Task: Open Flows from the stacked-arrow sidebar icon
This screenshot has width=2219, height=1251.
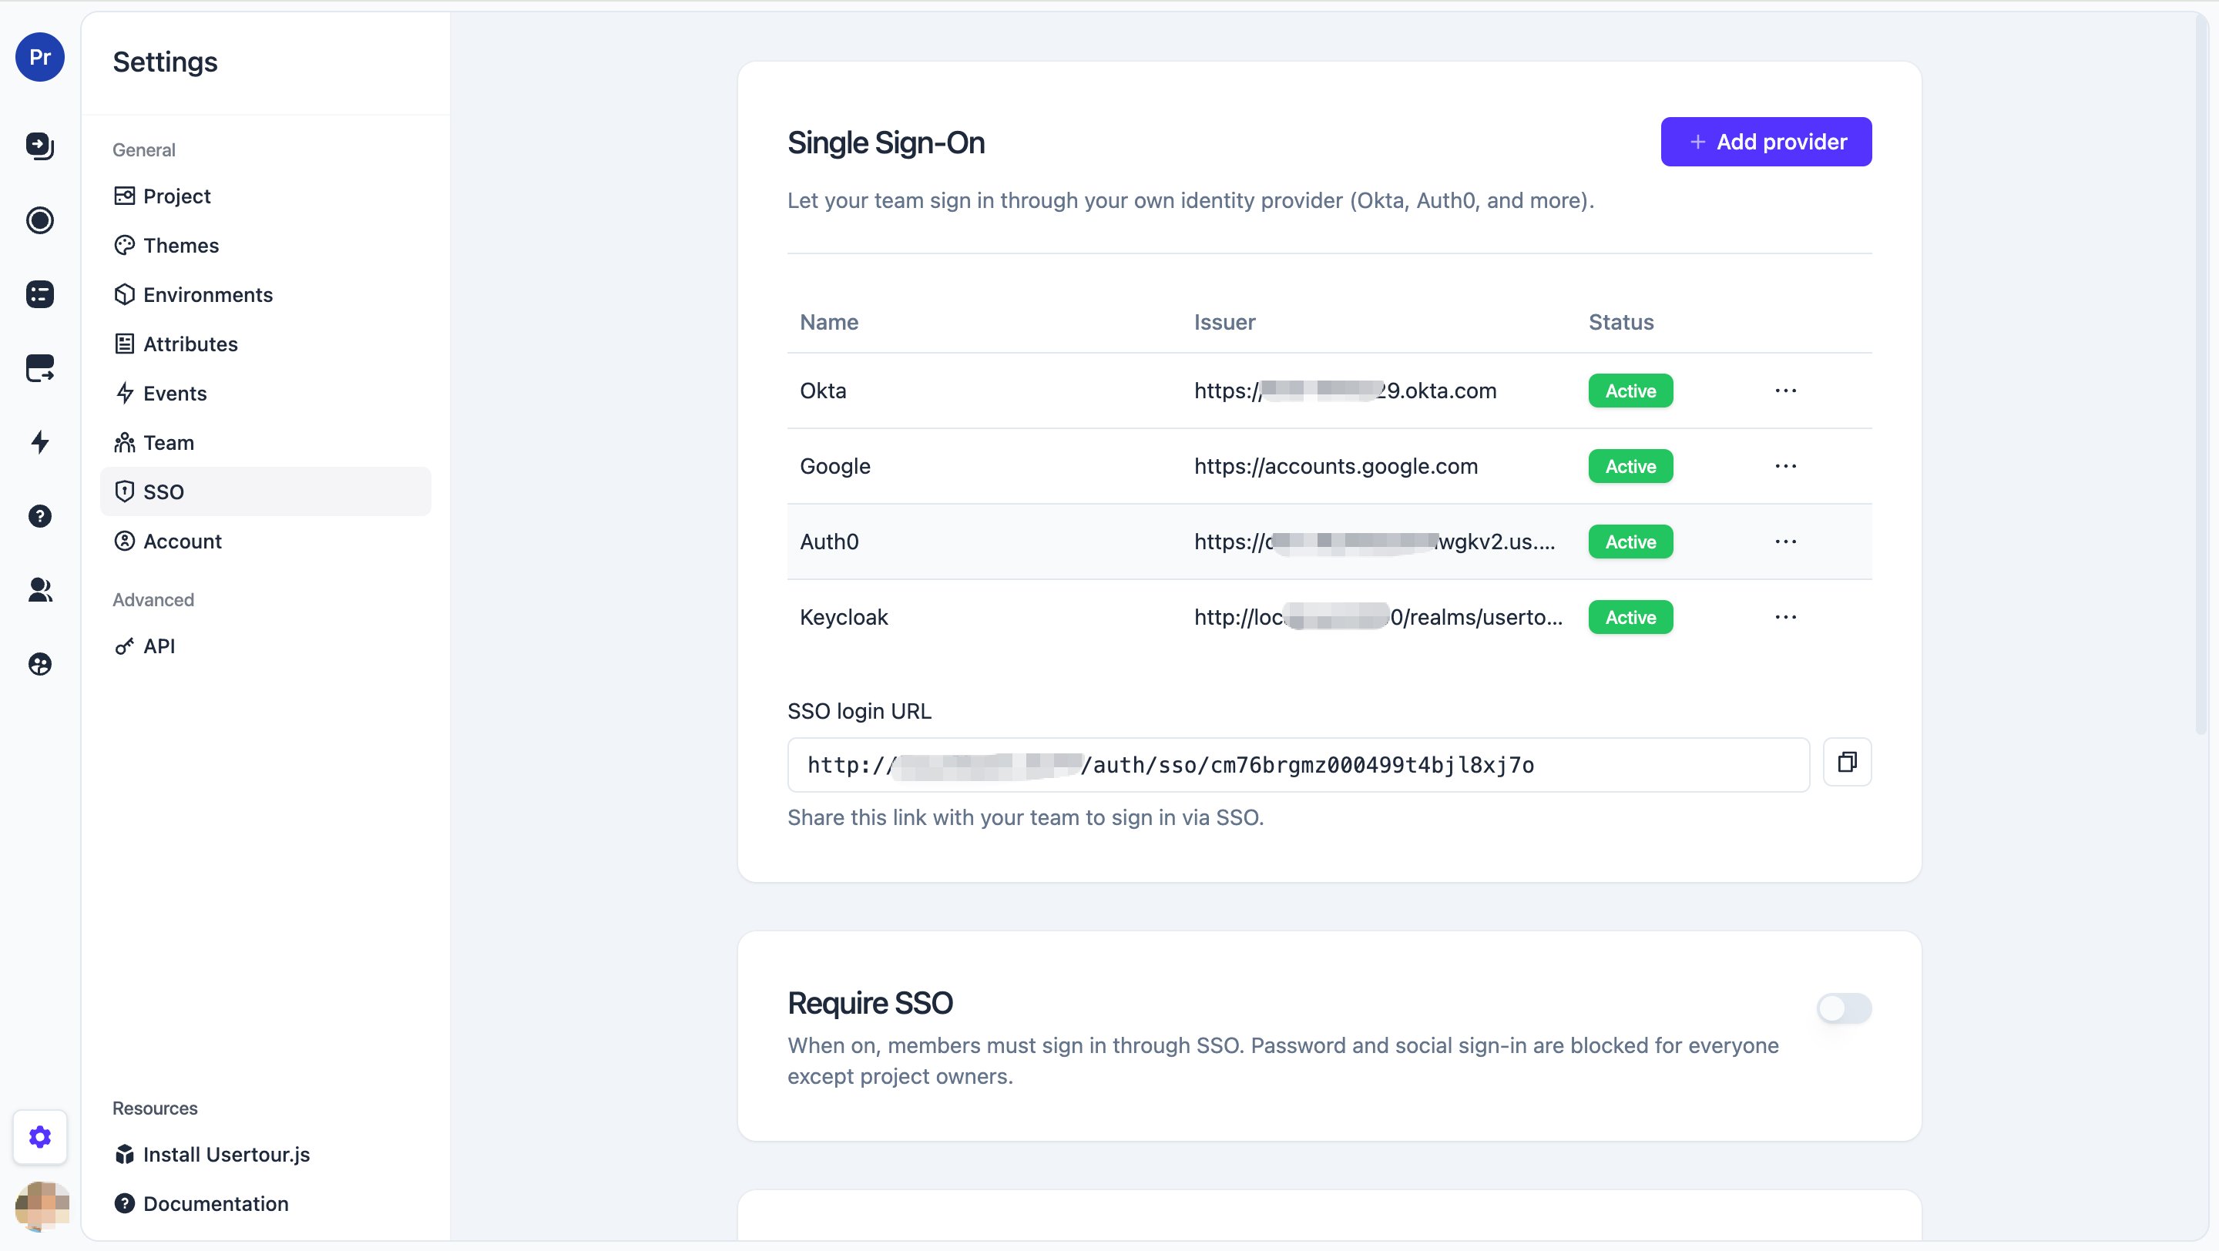Action: (x=39, y=146)
